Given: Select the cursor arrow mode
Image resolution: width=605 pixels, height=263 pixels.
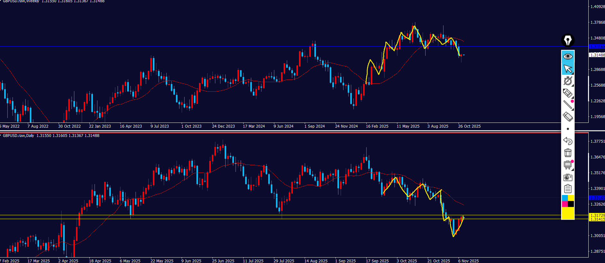Looking at the screenshot, I should point(568,69).
